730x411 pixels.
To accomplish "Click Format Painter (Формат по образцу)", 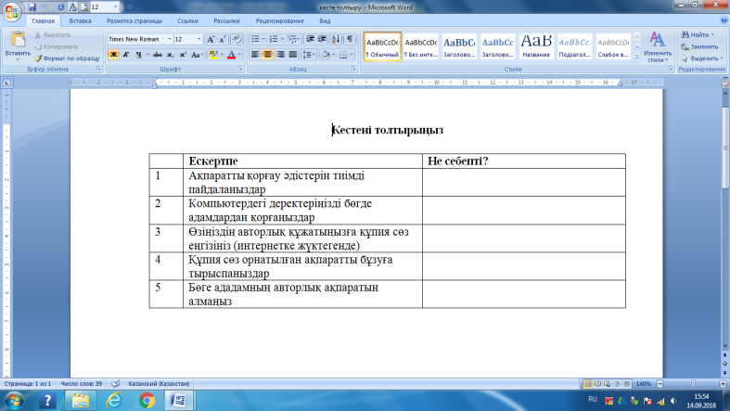I will (x=67, y=58).
